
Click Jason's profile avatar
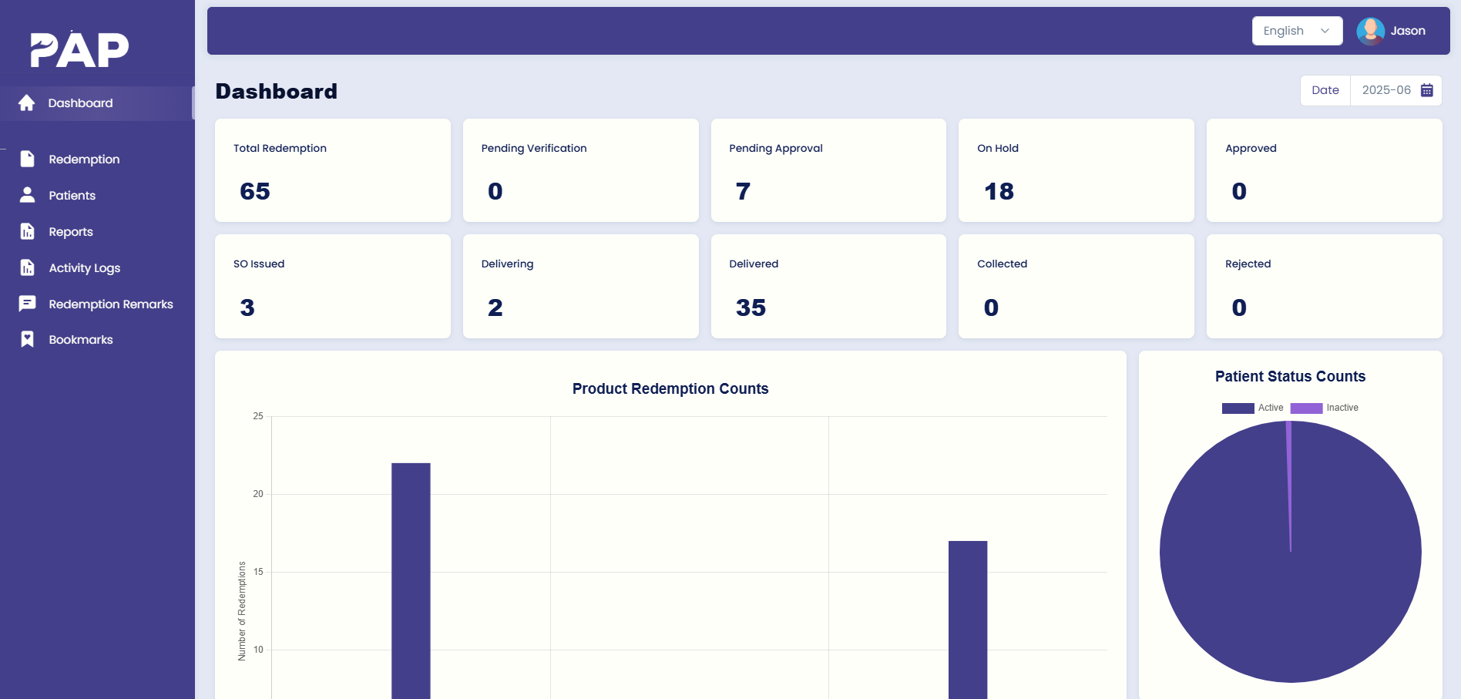click(1370, 31)
